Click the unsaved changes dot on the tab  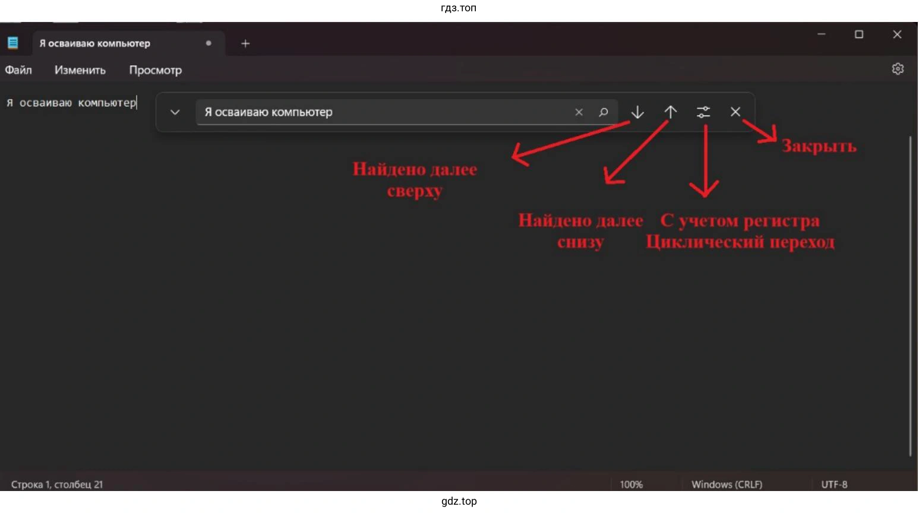209,43
